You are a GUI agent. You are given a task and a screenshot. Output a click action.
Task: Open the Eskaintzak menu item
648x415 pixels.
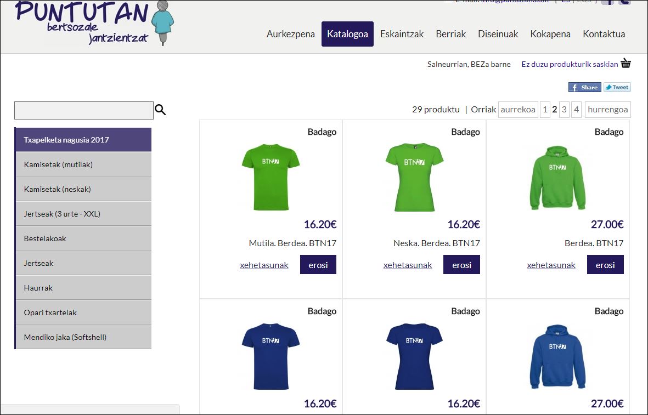(x=402, y=34)
